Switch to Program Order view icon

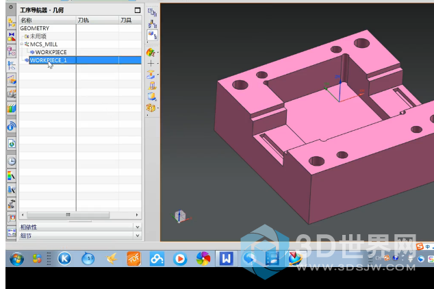152,12
